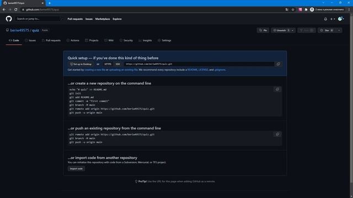Open the beriw49575 owner link
This screenshot has height=198, width=353.
[20, 30]
